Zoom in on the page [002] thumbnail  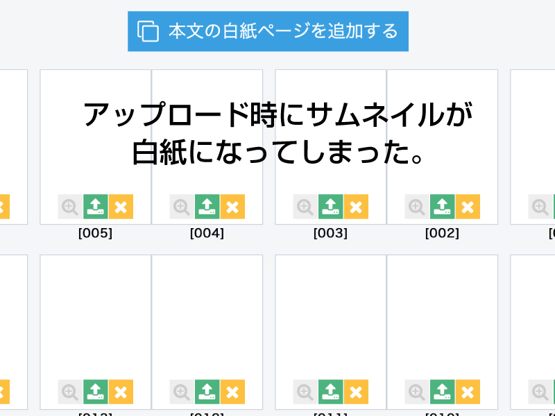[418, 207]
